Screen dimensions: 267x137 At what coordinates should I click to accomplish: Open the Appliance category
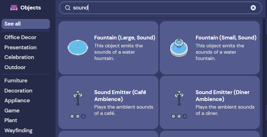point(17,100)
